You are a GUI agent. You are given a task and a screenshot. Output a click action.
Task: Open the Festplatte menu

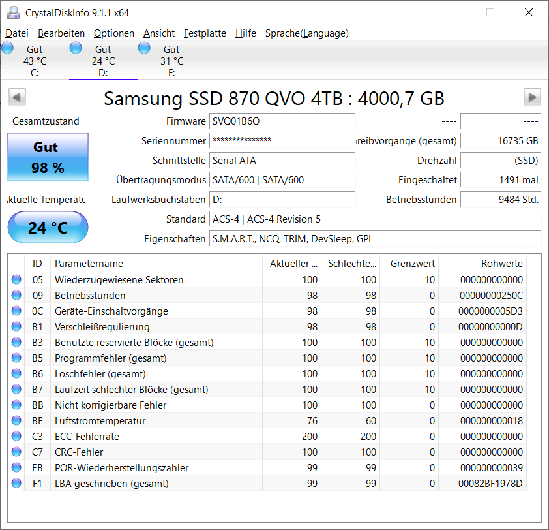[x=205, y=33]
